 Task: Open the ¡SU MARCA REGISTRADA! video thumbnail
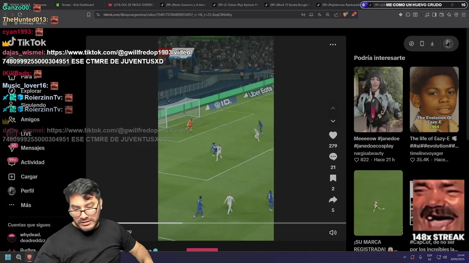click(x=378, y=203)
